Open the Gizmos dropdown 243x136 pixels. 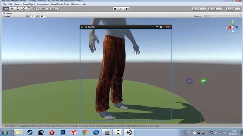[x=198, y=16]
